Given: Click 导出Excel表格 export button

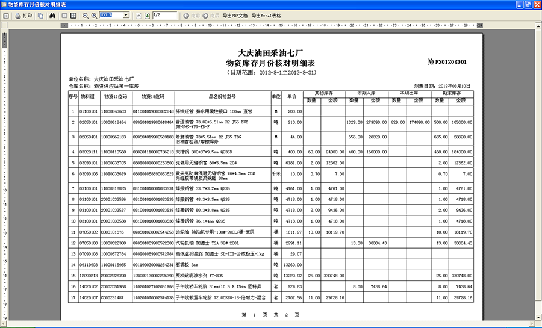Looking at the screenshot, I should tap(266, 16).
